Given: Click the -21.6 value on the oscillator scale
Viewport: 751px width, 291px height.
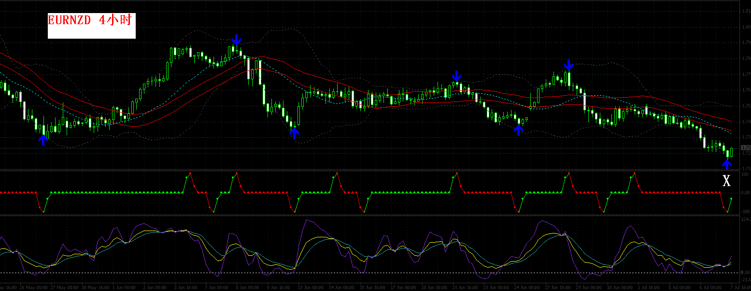Looking at the screenshot, I should click(x=746, y=279).
